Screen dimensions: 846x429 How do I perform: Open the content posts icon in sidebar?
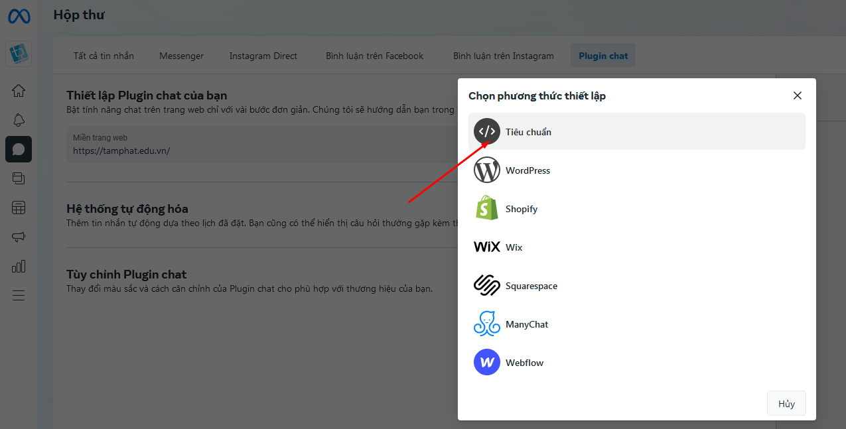click(19, 178)
